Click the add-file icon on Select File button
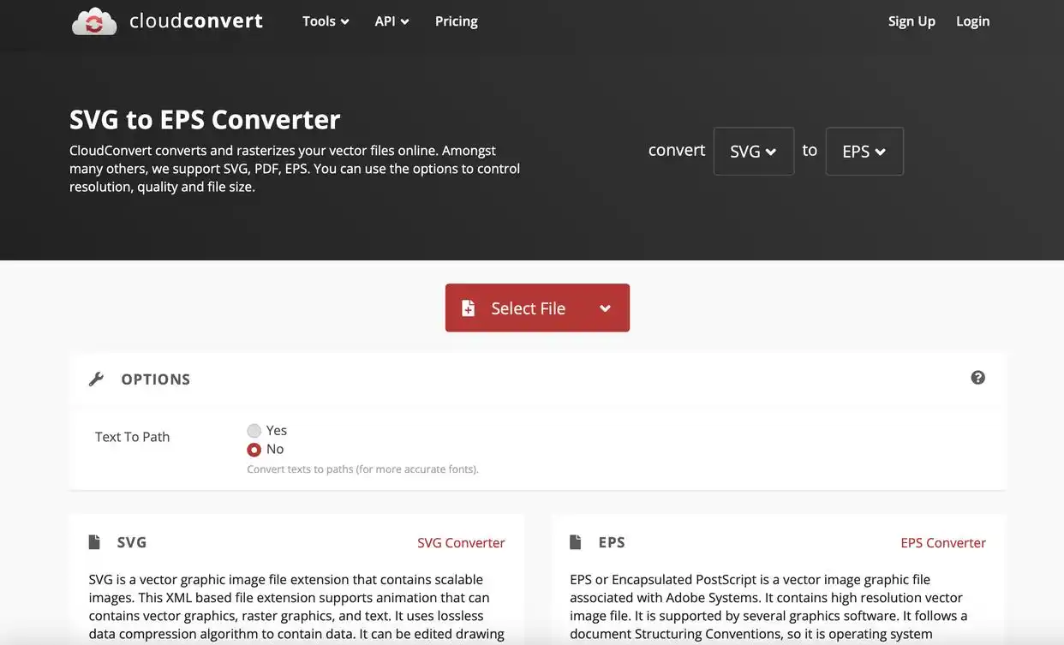The image size is (1064, 645). [x=468, y=308]
